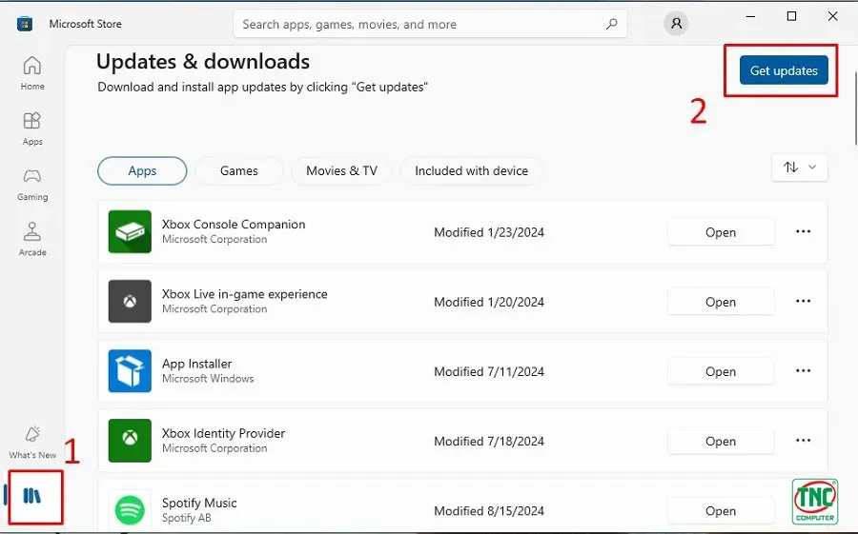The width and height of the screenshot is (858, 534).
Task: Maximize the Microsoft Store window
Action: coord(791,16)
